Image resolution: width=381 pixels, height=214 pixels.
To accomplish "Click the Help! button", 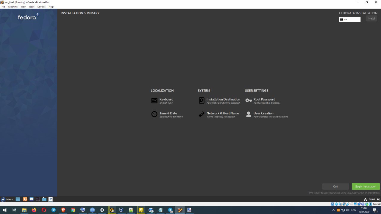I will point(371,19).
